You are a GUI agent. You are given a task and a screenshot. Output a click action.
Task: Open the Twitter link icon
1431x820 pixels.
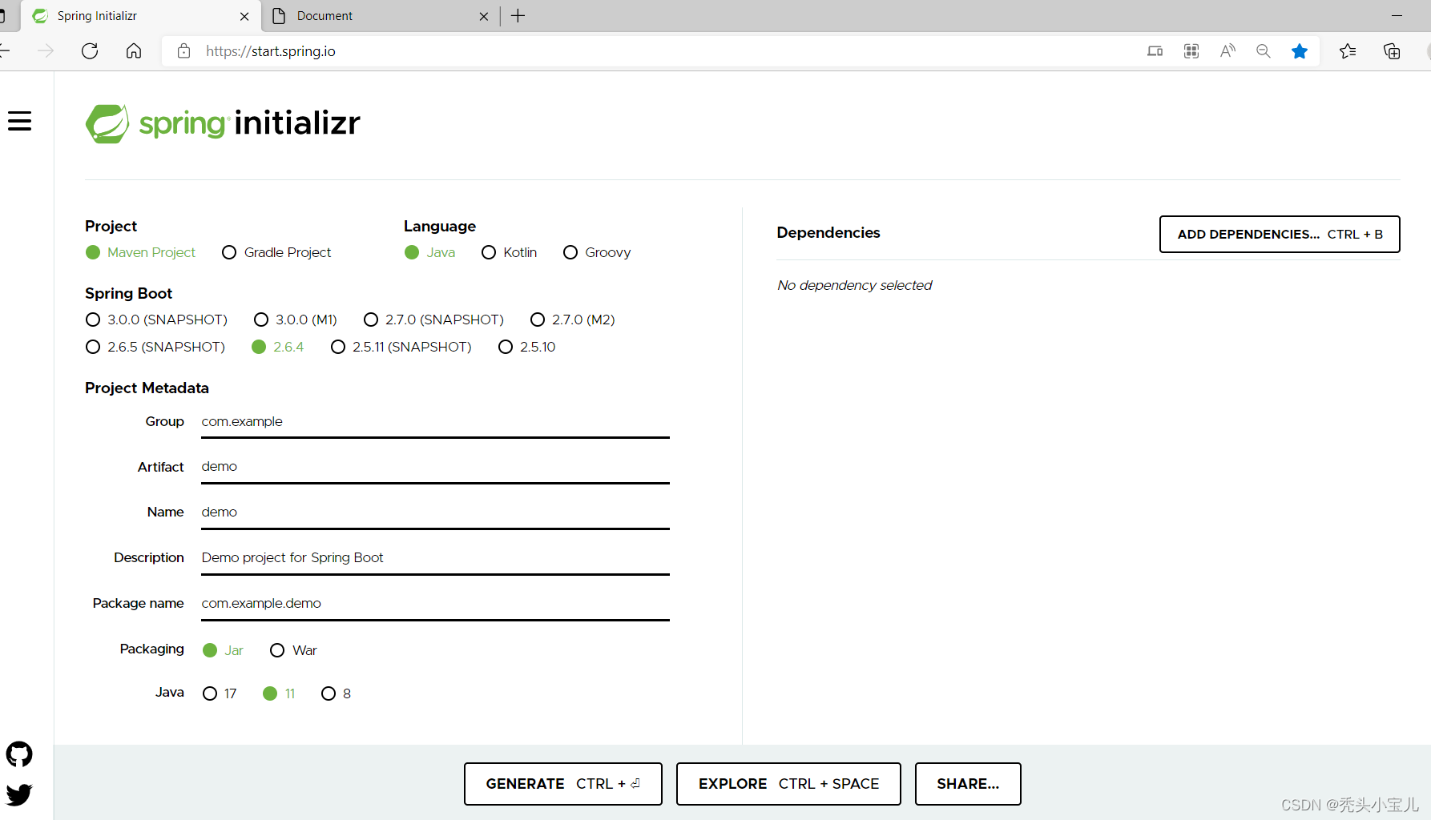[19, 794]
